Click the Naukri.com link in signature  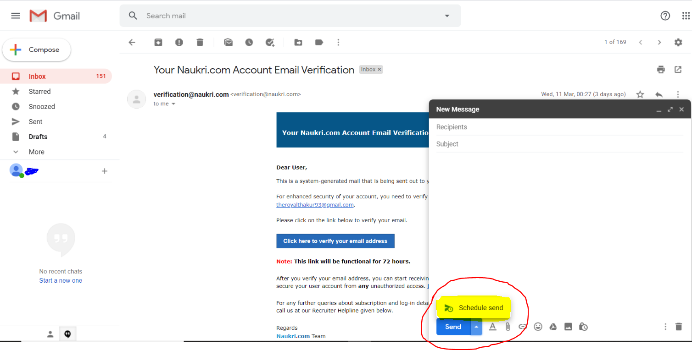pos(293,336)
